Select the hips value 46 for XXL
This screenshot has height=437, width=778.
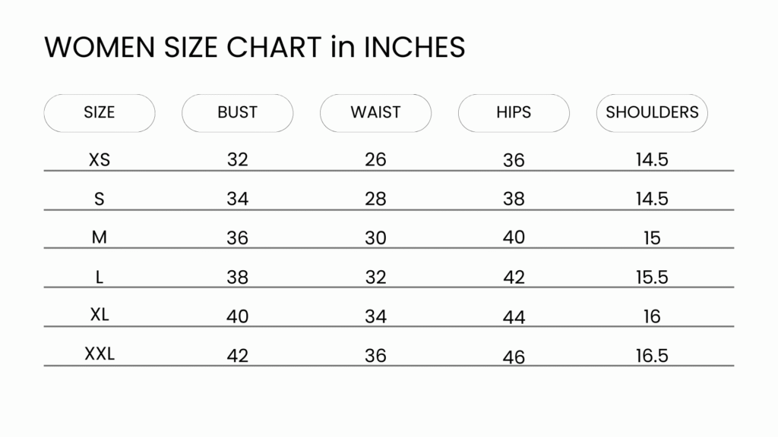514,357
